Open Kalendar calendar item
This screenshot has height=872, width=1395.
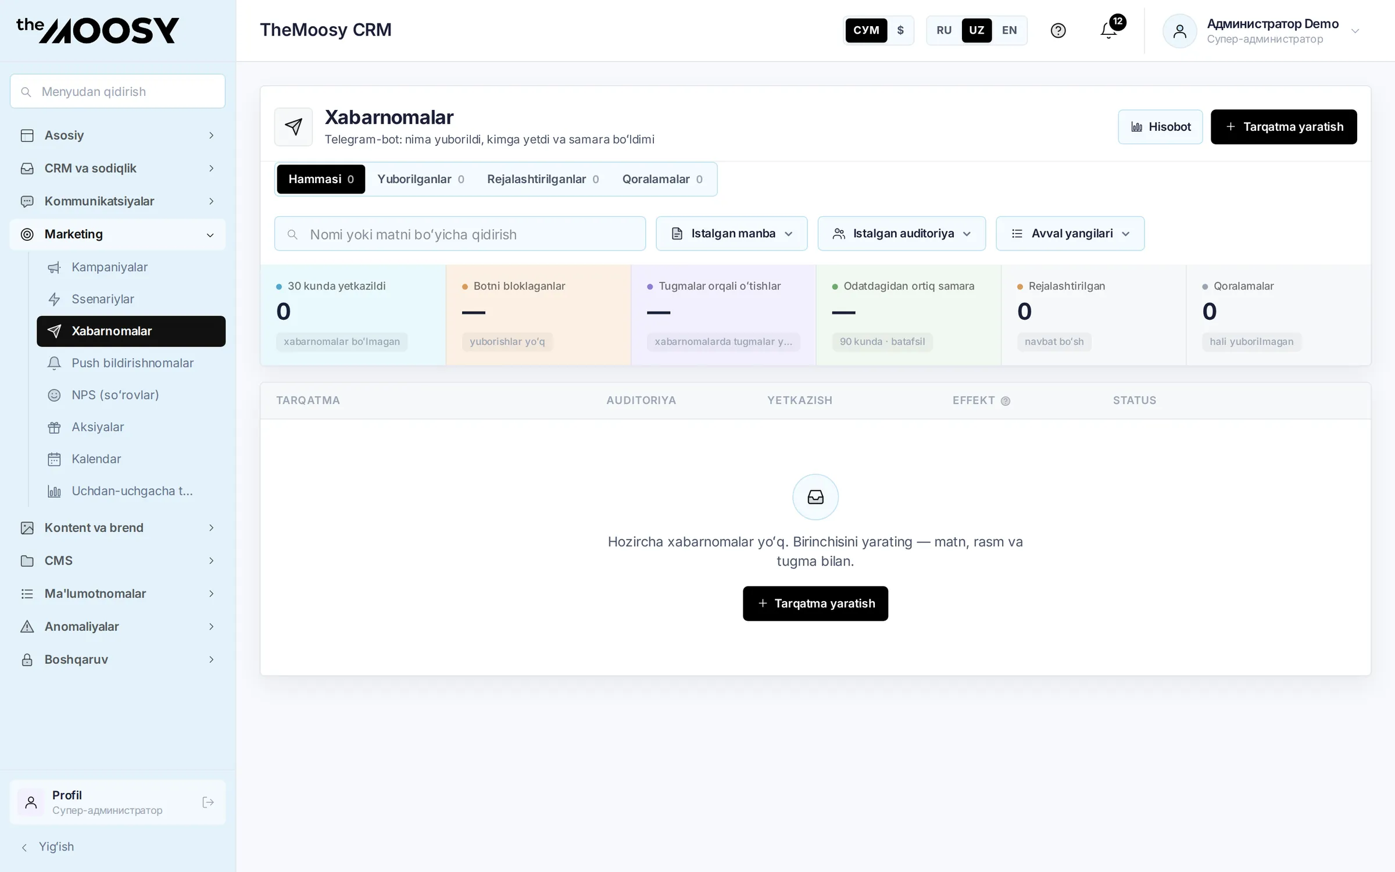coord(131,459)
